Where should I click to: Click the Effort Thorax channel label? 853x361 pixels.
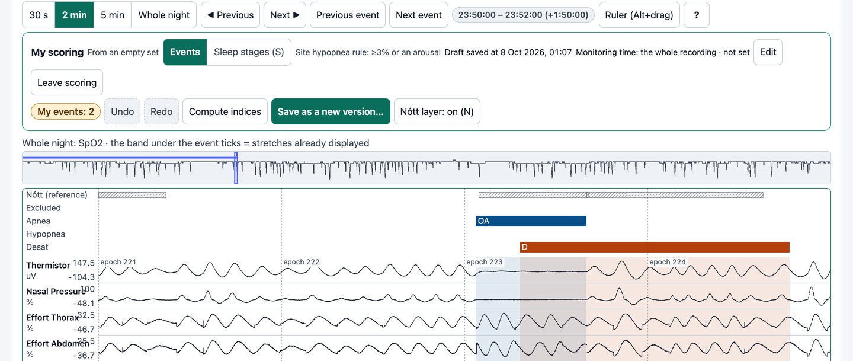coord(52,317)
